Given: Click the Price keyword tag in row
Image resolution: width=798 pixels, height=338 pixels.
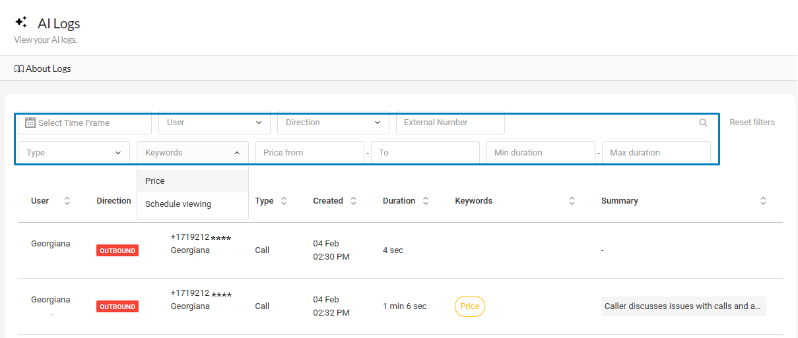Looking at the screenshot, I should [469, 306].
